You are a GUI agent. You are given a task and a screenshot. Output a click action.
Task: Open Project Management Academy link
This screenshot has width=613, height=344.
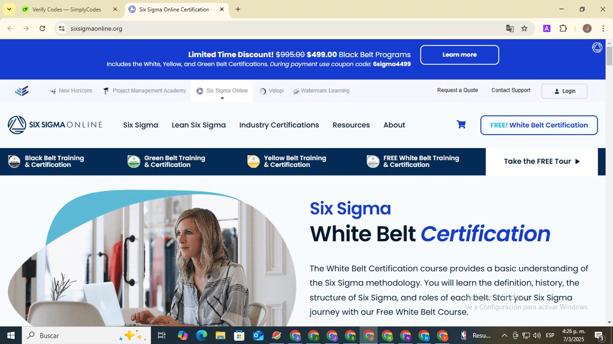144,91
